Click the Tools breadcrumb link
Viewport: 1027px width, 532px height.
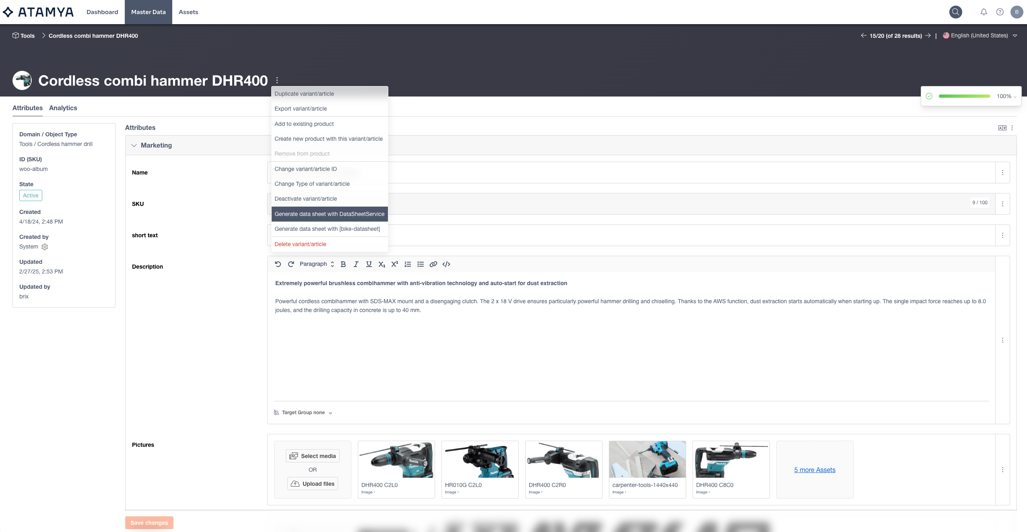(x=27, y=36)
